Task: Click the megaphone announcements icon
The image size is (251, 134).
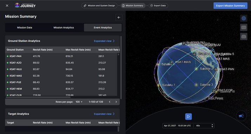Action: coord(241,116)
